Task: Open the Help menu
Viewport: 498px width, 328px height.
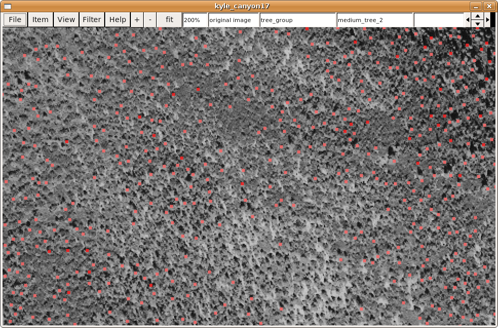Action: (x=118, y=20)
